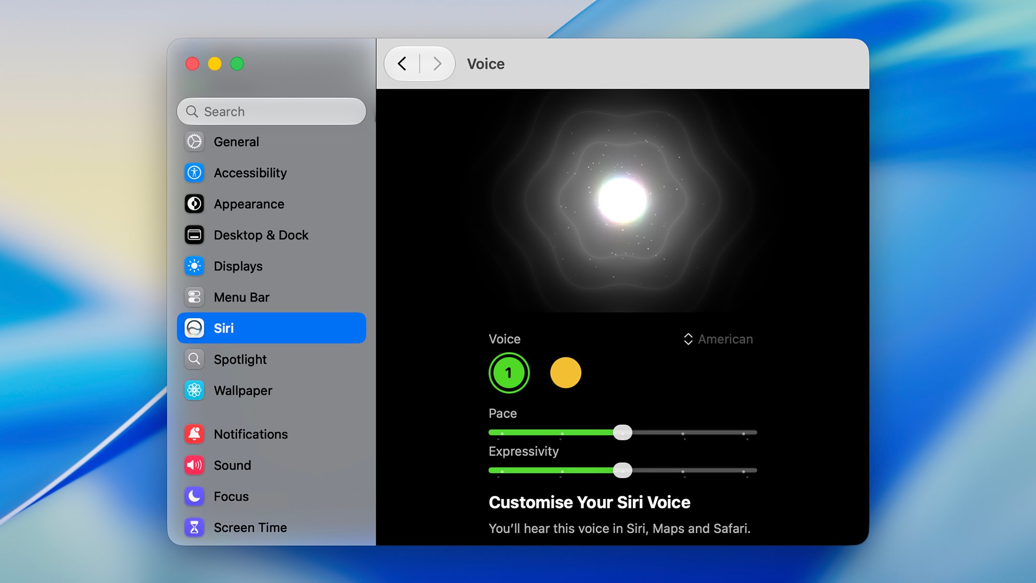Click the Desktop & Dock label
Screen dimensions: 1036x583
261,235
